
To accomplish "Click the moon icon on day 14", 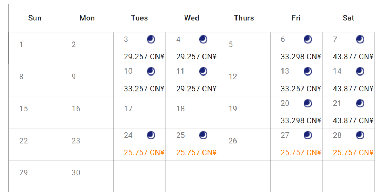I will (360, 71).
